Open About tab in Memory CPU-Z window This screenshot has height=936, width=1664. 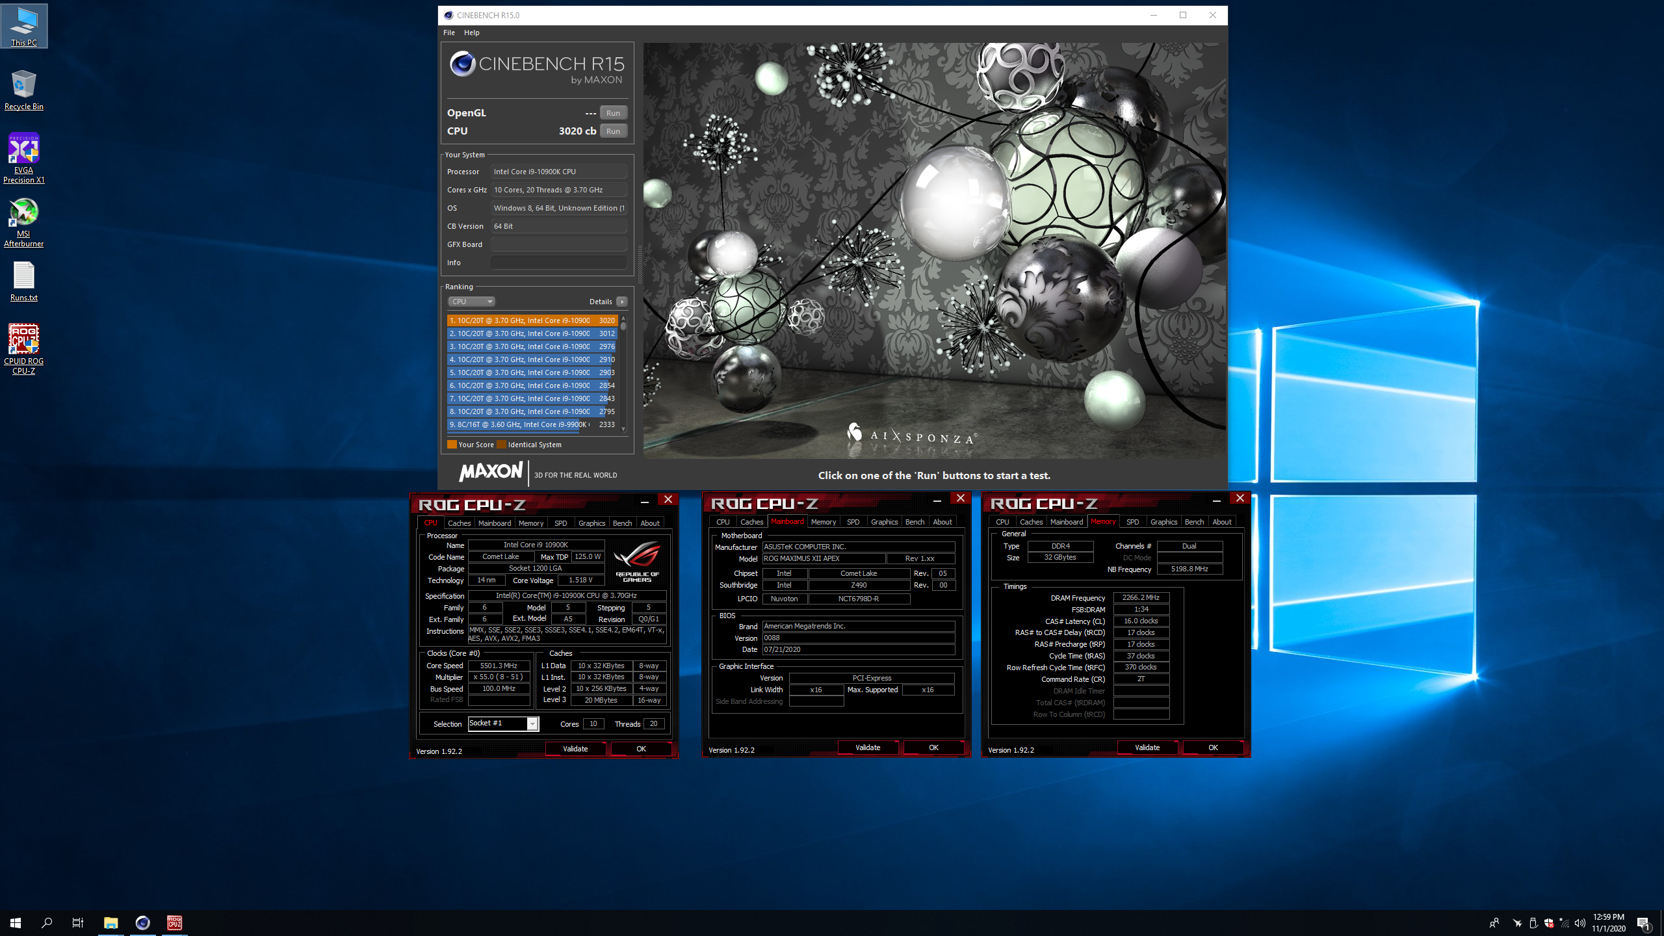[1221, 522]
